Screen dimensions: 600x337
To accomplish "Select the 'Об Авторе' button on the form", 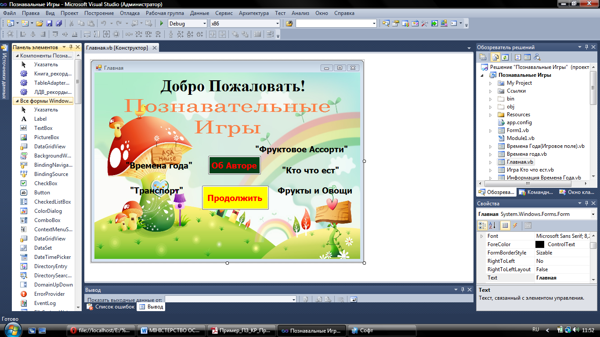I will click(x=234, y=165).
